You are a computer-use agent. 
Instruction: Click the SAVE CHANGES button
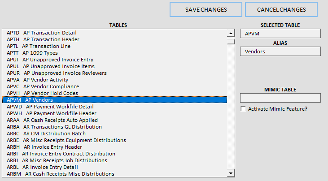(x=206, y=9)
